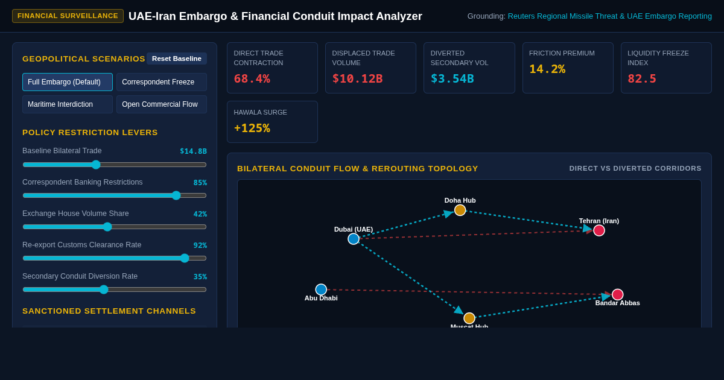Select Full Embargo (Default) scenario

[68, 82]
